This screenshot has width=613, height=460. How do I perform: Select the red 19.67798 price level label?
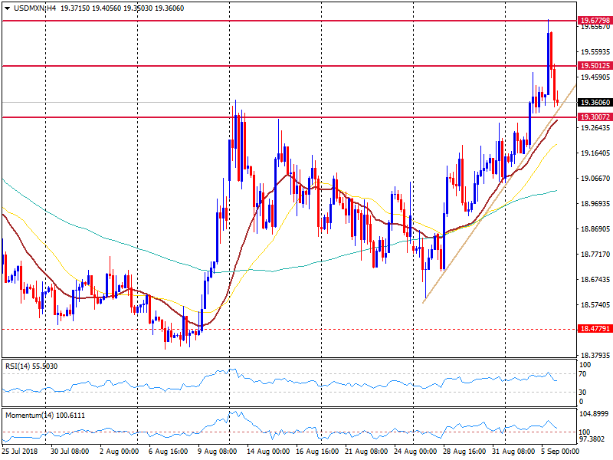pyautogui.click(x=595, y=20)
